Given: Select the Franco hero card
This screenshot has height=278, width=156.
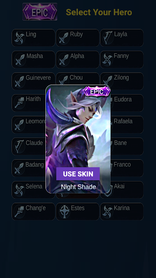Looking at the screenshot, I should [x=127, y=168].
